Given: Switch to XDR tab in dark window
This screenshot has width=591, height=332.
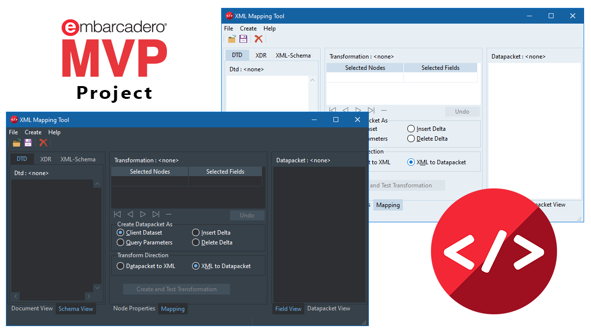Looking at the screenshot, I should click(x=46, y=159).
